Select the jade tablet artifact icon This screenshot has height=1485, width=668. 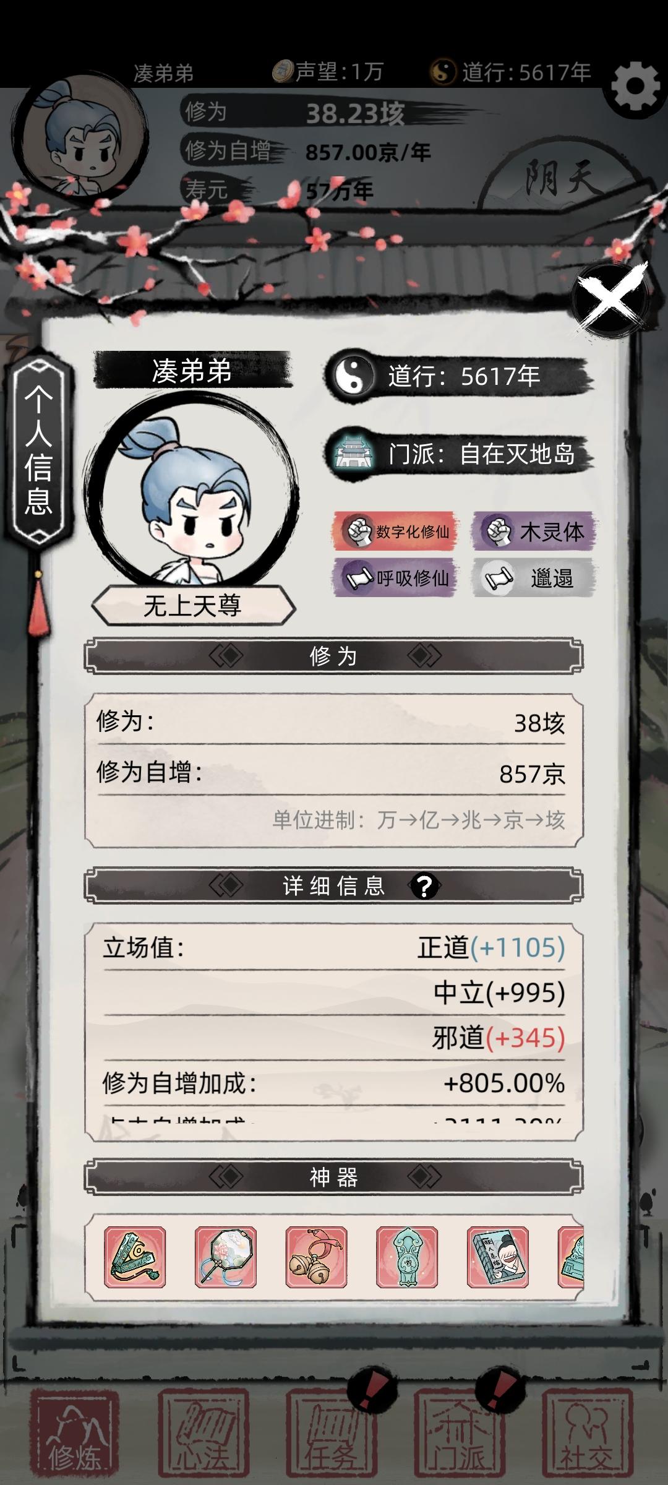coord(407,1257)
